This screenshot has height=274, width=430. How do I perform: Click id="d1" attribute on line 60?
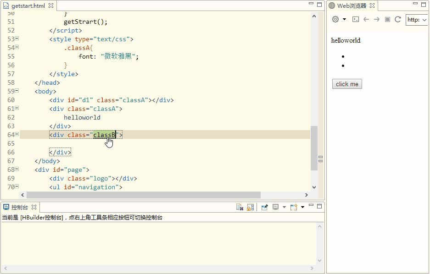[80, 100]
